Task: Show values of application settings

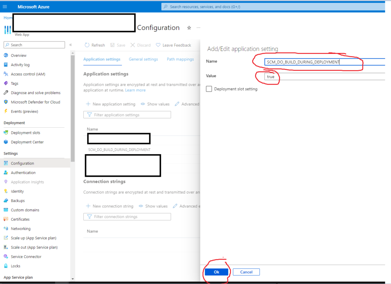Action: 155,104
